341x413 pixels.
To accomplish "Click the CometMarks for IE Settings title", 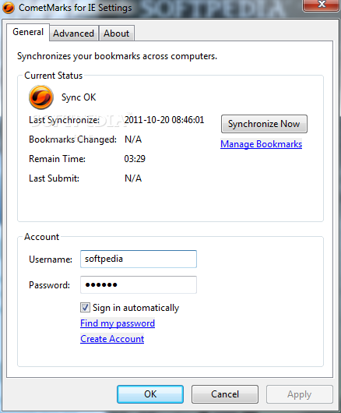I will 76,8.
